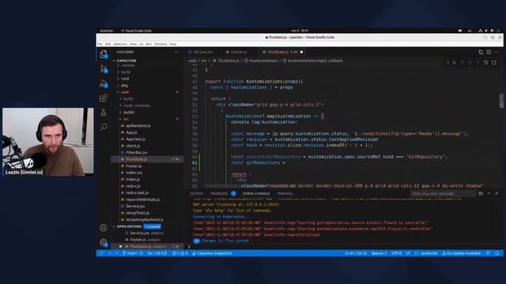Open the Selection menu
The image size is (506, 284).
tap(120, 44)
